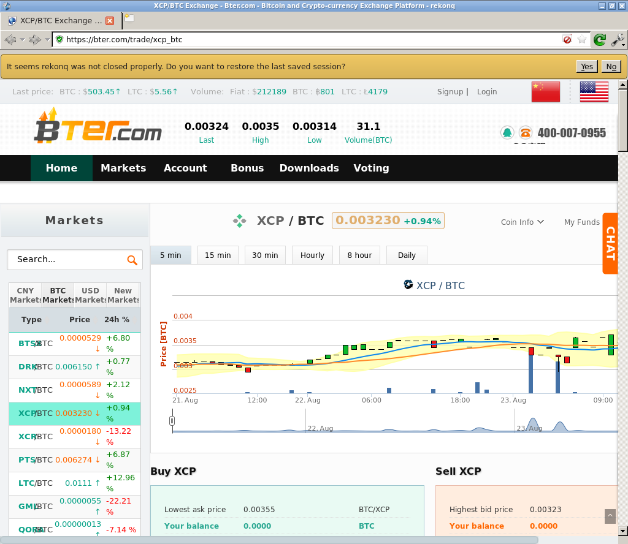This screenshot has width=628, height=544.
Task: Select the DRK/BTC market row
Action: pos(75,367)
